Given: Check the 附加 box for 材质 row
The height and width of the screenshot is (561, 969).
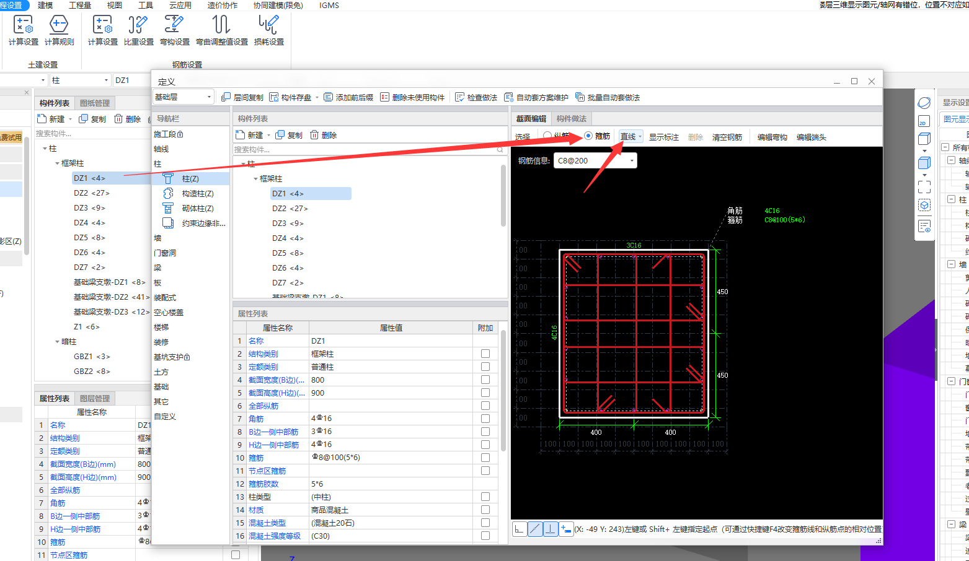Looking at the screenshot, I should tap(485, 510).
